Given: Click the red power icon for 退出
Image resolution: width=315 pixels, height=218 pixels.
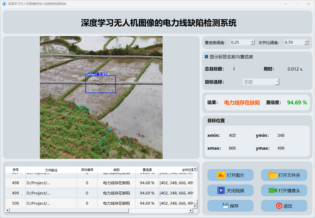Looking at the screenshot, I should click(279, 206).
